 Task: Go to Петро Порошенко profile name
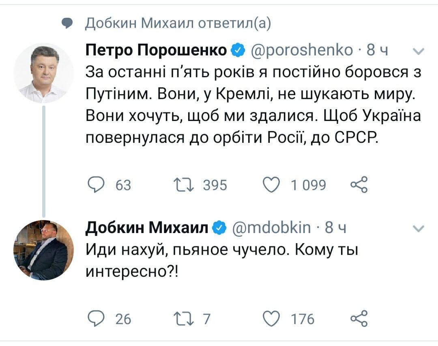157,51
